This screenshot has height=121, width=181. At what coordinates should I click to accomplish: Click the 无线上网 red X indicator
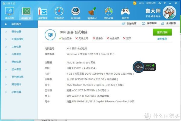(77, 38)
